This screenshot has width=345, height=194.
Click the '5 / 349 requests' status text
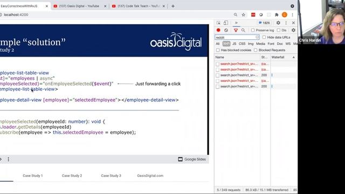tap(229, 190)
